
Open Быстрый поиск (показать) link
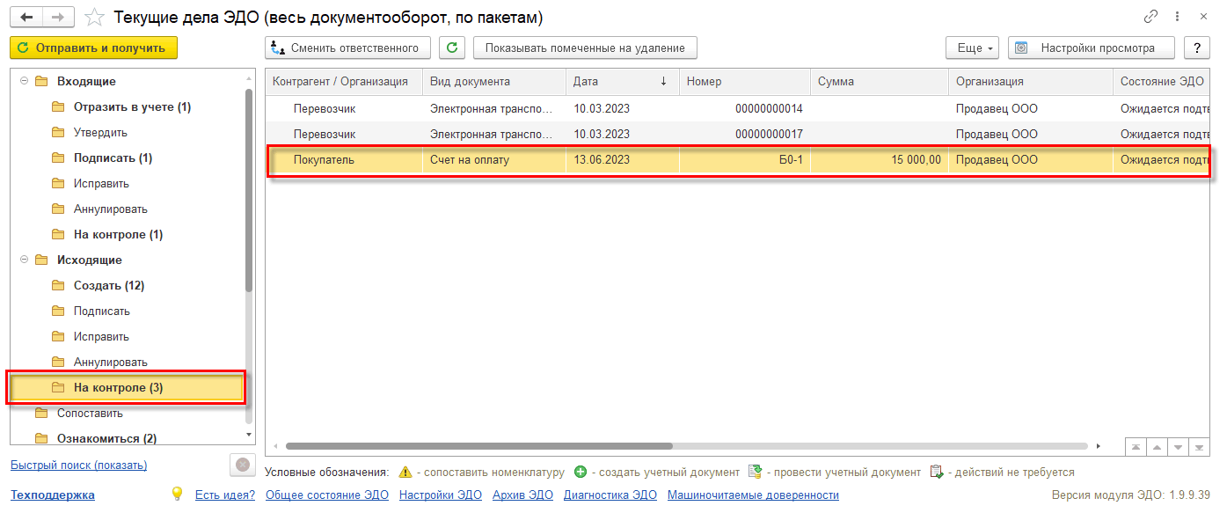(x=78, y=465)
